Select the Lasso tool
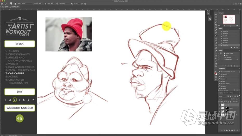Image resolution: width=242 pixels, height=136 pixels. [x=216, y=20]
